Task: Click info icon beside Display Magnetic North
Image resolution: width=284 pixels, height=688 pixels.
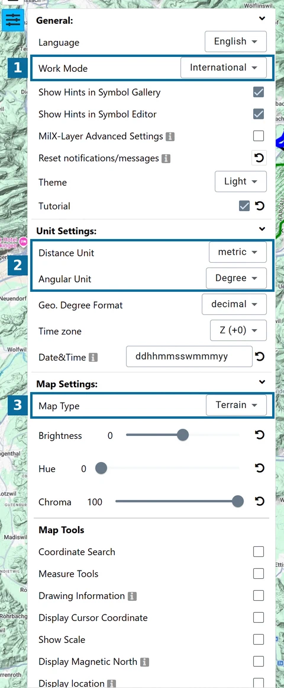Action: (x=145, y=662)
